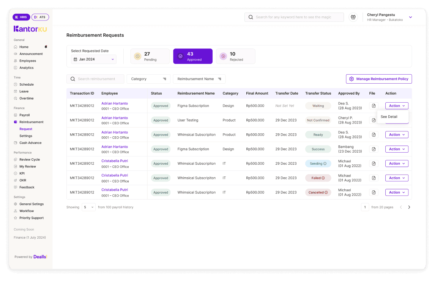Click info icon on Sending status
The height and width of the screenshot is (281, 435).
pos(325,164)
